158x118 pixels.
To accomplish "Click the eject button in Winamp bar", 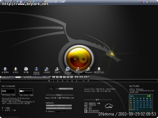I will pos(54,77).
